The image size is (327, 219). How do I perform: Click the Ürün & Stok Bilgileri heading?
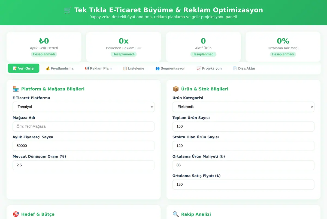pos(205,89)
